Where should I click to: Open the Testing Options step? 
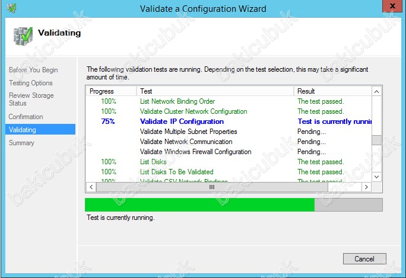click(x=31, y=83)
